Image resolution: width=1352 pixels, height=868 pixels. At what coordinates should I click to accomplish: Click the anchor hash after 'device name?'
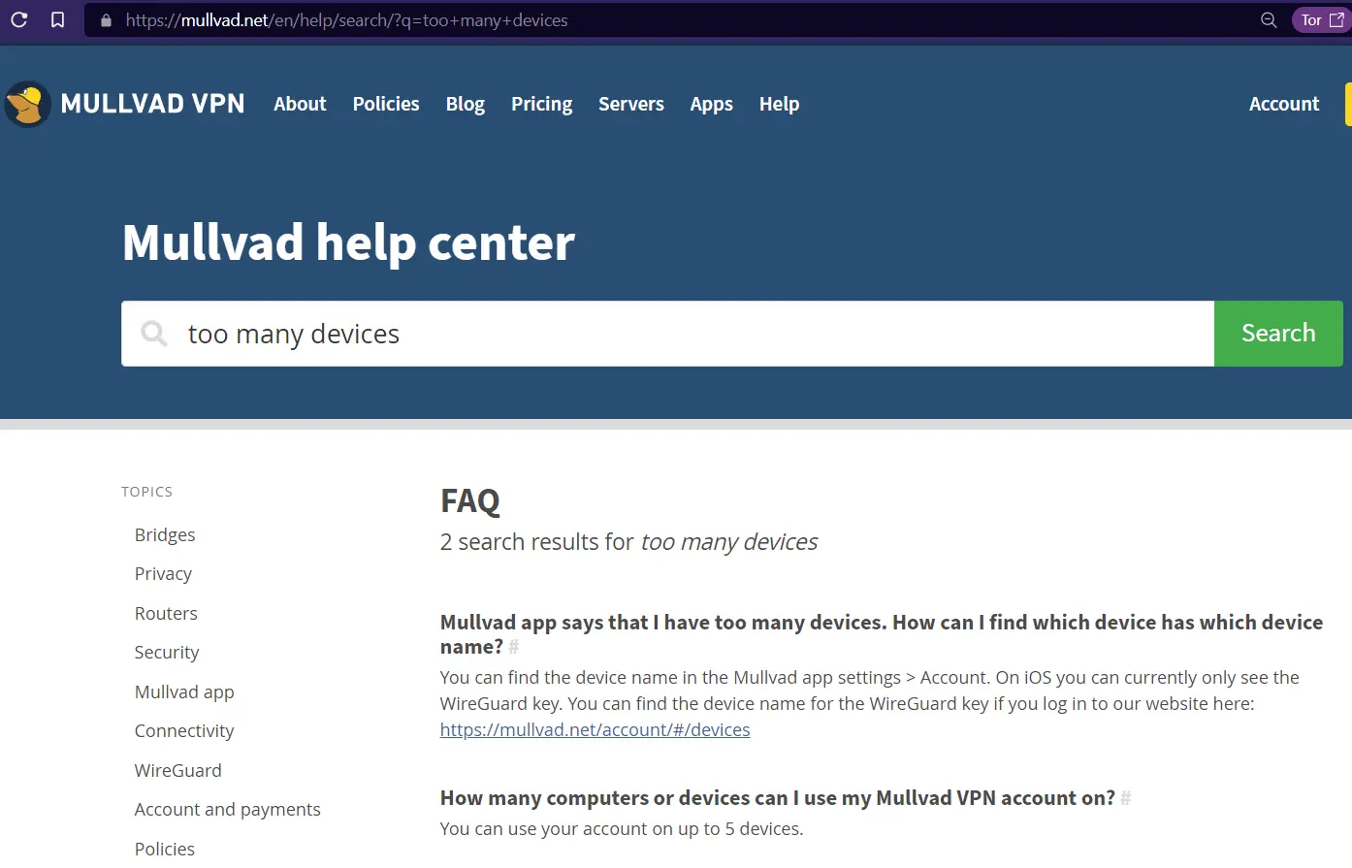click(514, 647)
